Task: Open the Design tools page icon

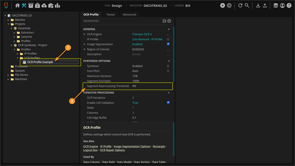Action: 24,6
